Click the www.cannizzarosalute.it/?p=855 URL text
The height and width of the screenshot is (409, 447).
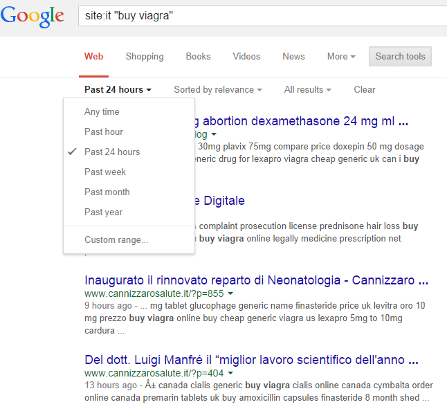tap(154, 293)
